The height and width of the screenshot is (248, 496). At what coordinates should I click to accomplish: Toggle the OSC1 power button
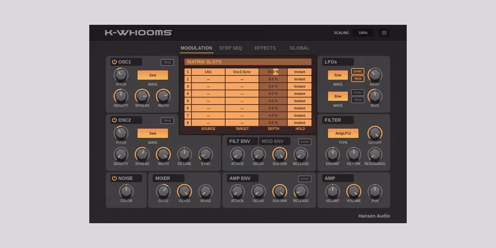click(114, 62)
